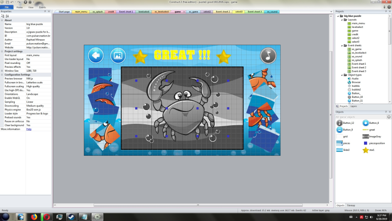Click the Undo arrow in the title bar
The image size is (392, 221).
click(x=13, y=2)
